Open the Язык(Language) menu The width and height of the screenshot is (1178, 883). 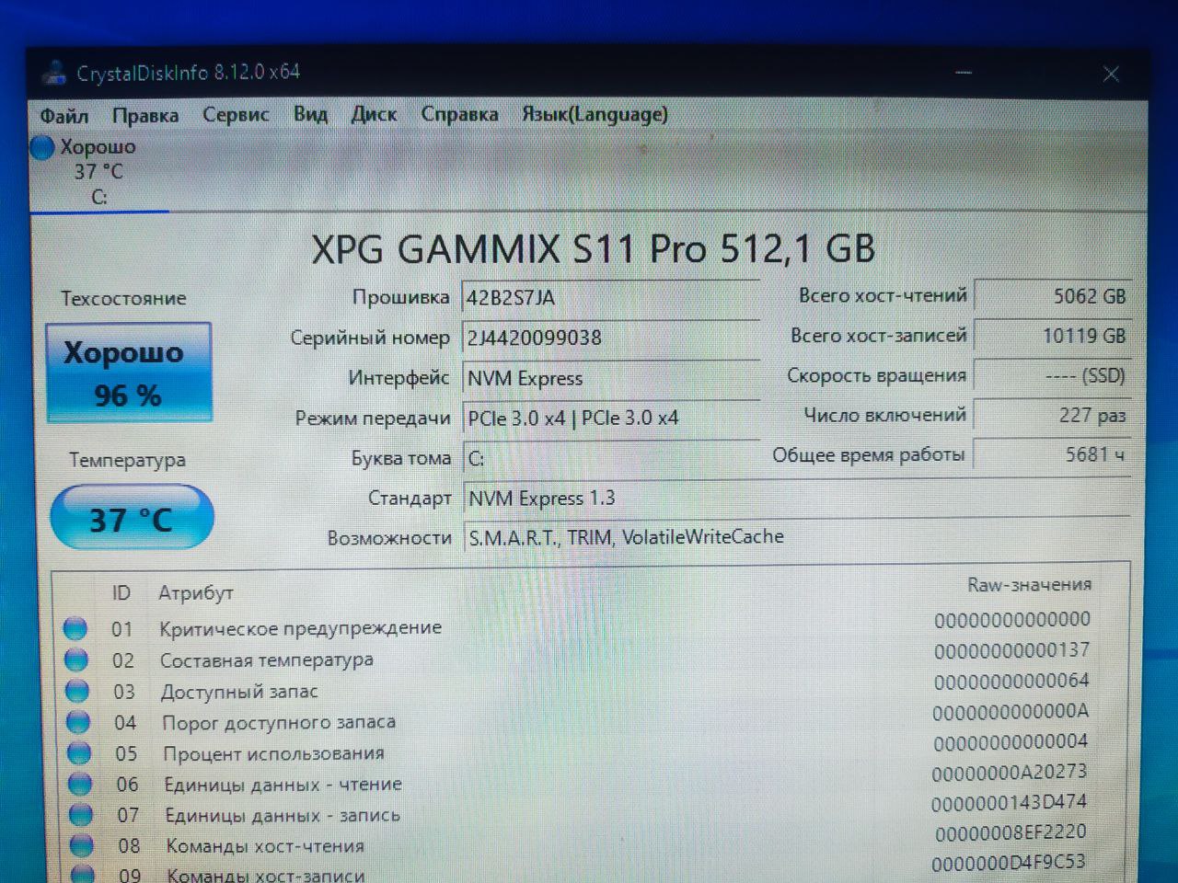coord(595,114)
